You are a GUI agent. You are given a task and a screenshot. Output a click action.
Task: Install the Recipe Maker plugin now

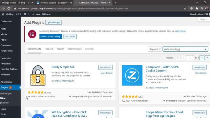(x=199, y=113)
